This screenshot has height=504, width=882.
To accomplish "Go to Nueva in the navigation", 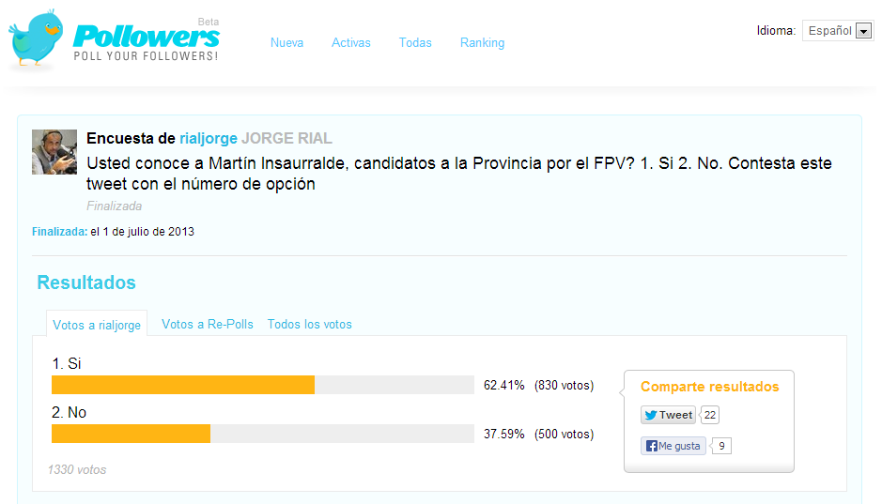I will tap(286, 42).
